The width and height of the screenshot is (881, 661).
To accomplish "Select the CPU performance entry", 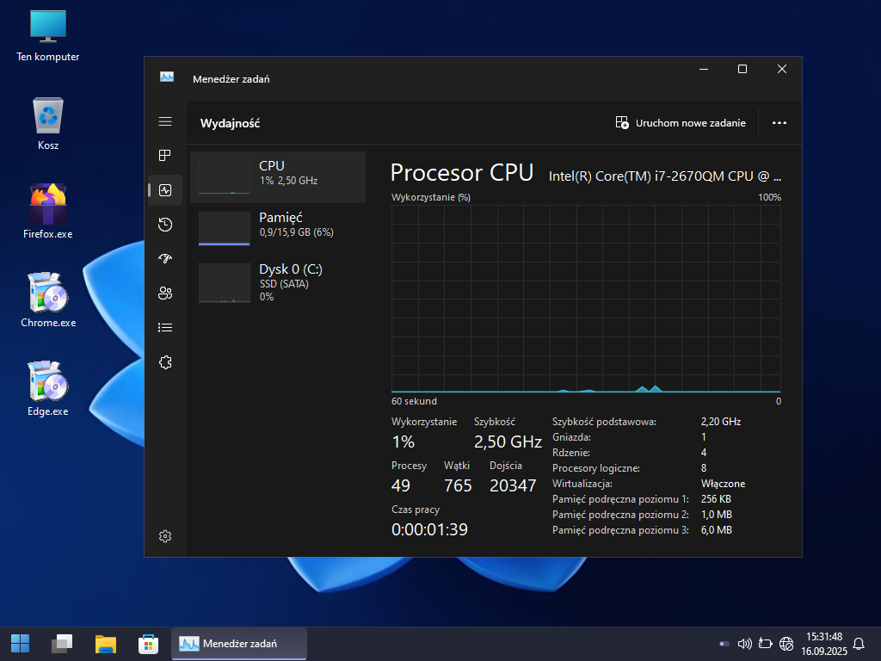I will pyautogui.click(x=278, y=177).
